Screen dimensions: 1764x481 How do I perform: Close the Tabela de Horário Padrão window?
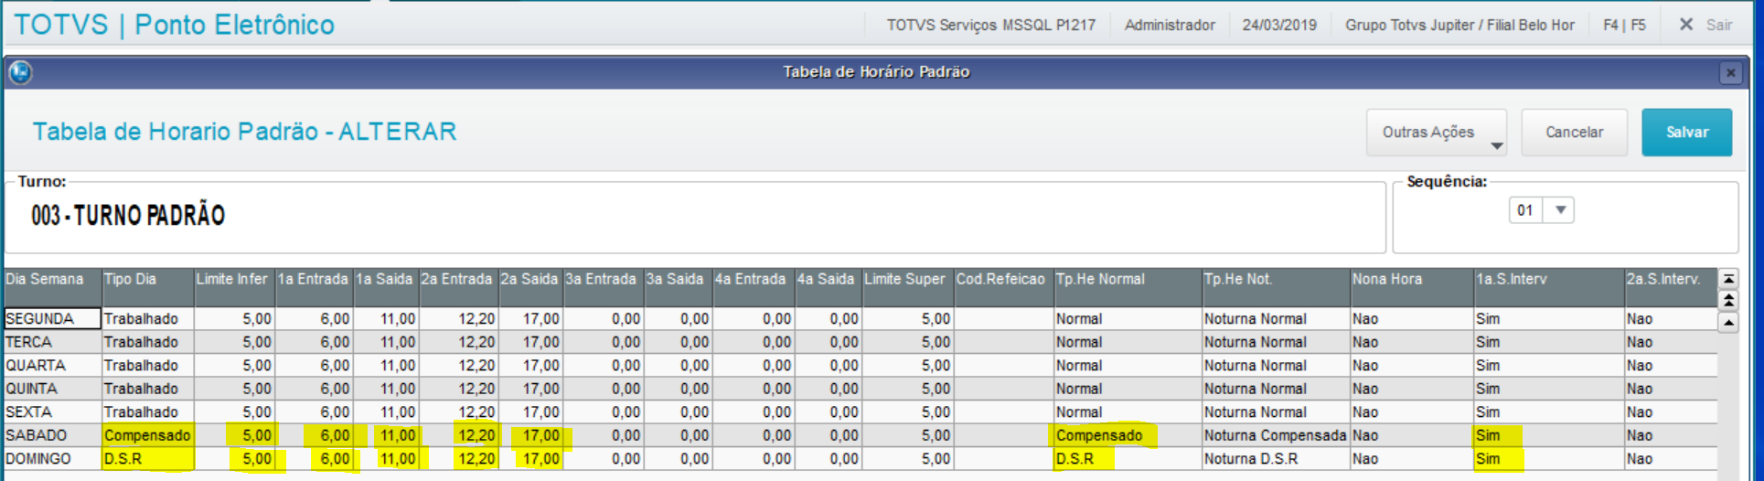(1730, 73)
